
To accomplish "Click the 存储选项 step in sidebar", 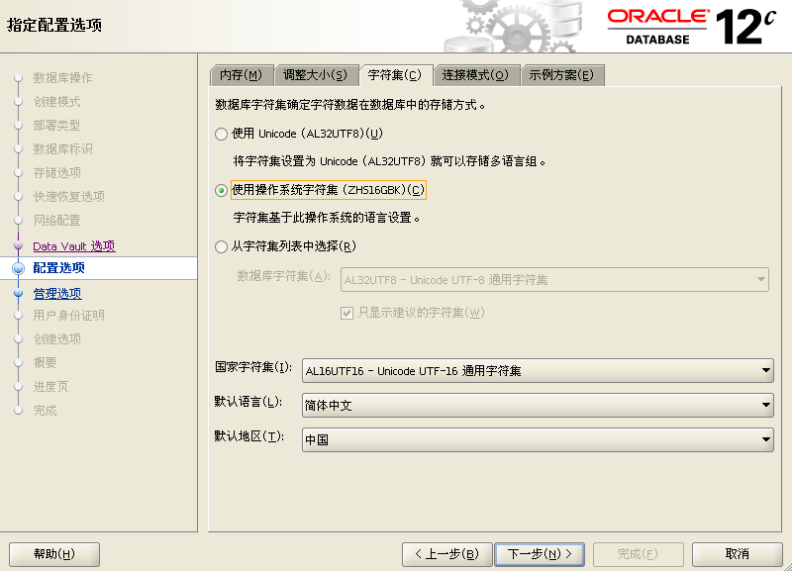I will click(57, 172).
